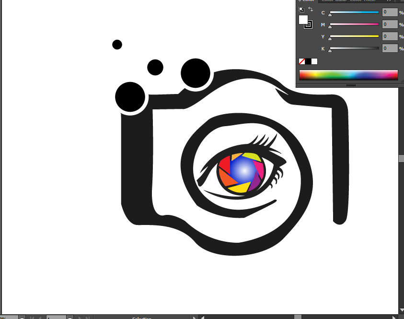The width and height of the screenshot is (404, 319).
Task: Click the None swatch with red slash
Action: coord(302,61)
